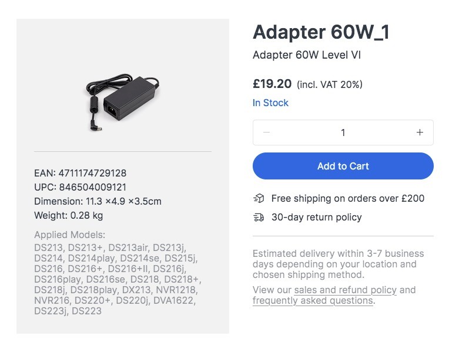Click the UPC number line
This screenshot has width=449, height=346.
pos(80,187)
